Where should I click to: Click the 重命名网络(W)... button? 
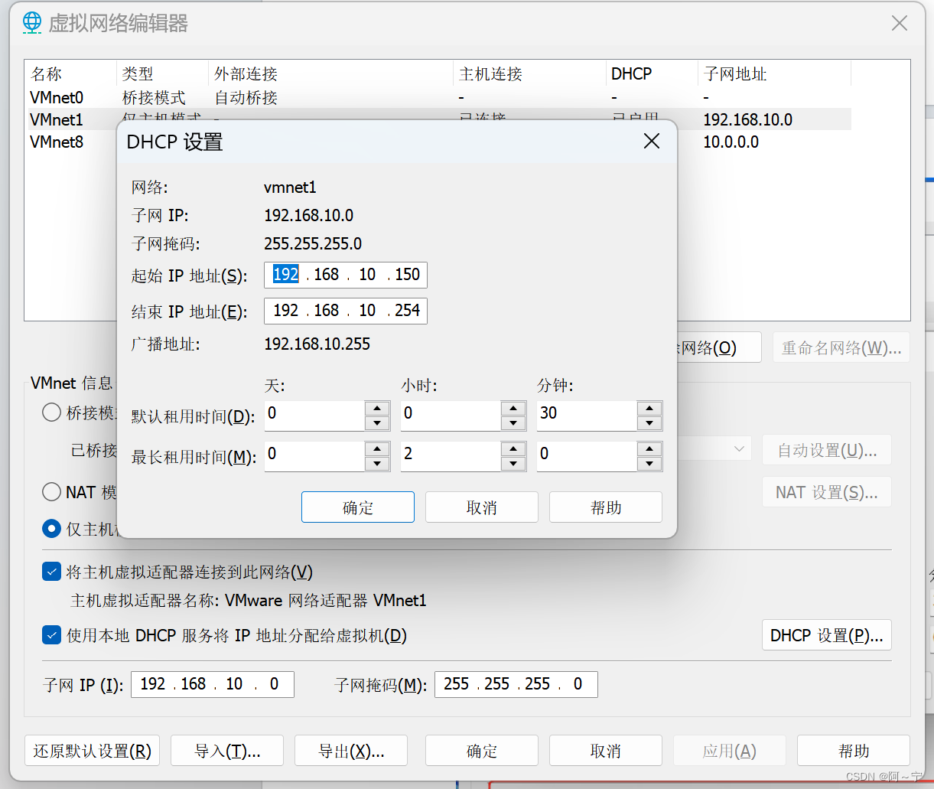(x=841, y=347)
